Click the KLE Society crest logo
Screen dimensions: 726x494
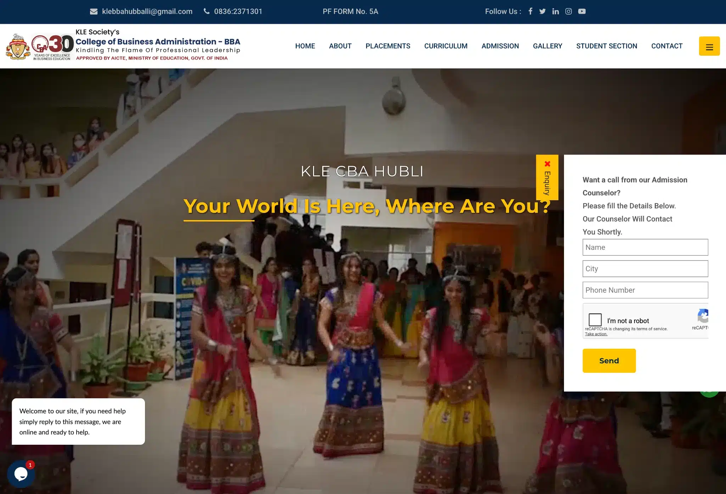[x=18, y=46]
